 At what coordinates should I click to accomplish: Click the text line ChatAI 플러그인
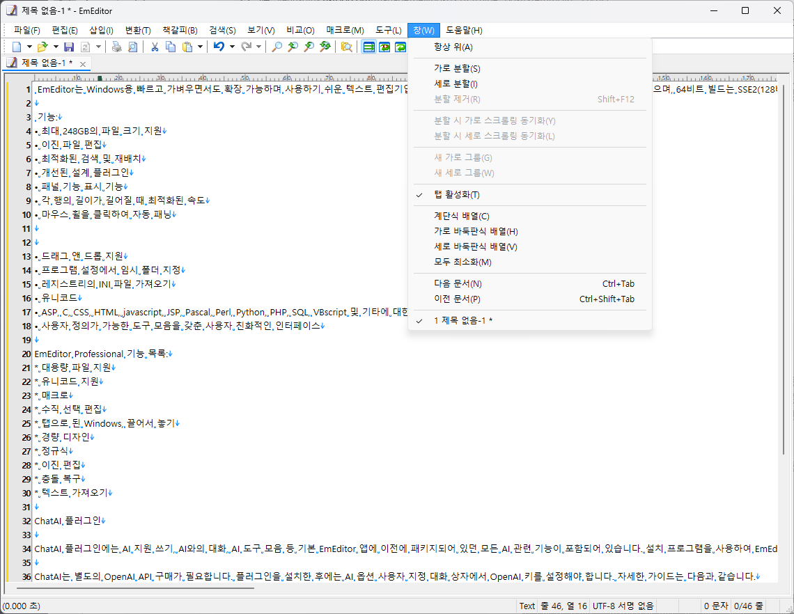click(68, 521)
